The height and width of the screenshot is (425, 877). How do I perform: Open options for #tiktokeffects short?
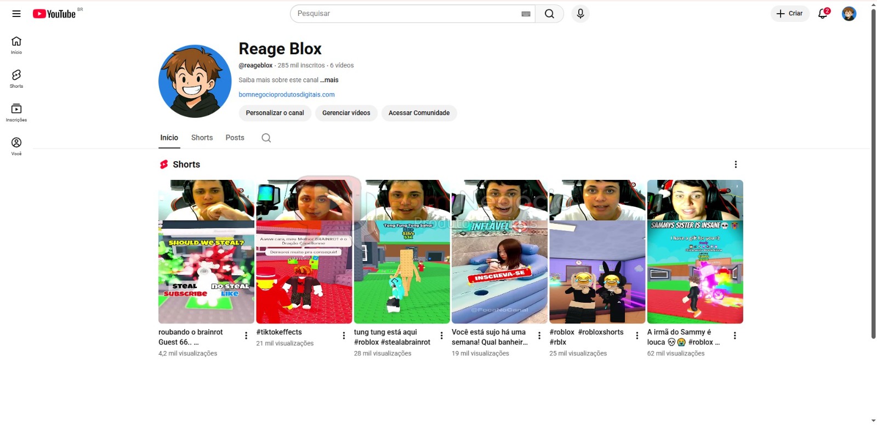pos(344,336)
